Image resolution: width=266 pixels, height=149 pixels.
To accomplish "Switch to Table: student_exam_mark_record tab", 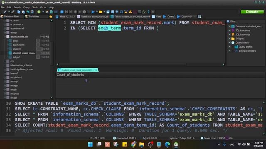I will click(x=130, y=17).
